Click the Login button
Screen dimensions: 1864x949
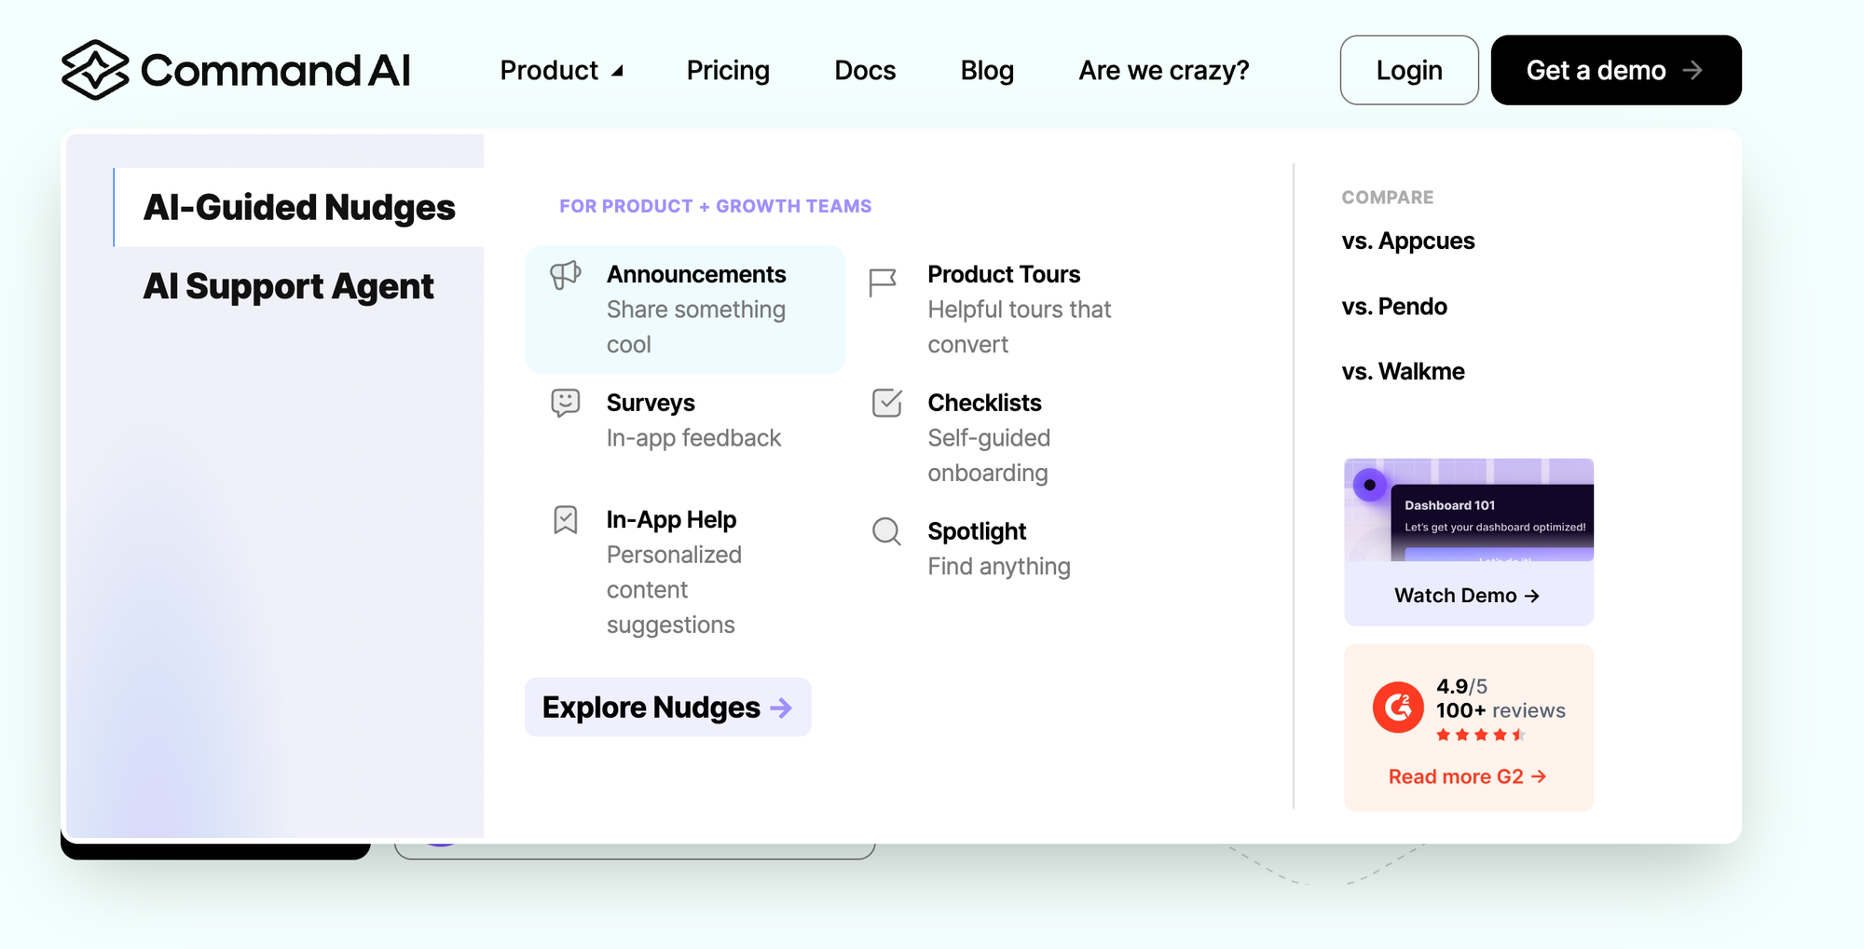(x=1409, y=70)
